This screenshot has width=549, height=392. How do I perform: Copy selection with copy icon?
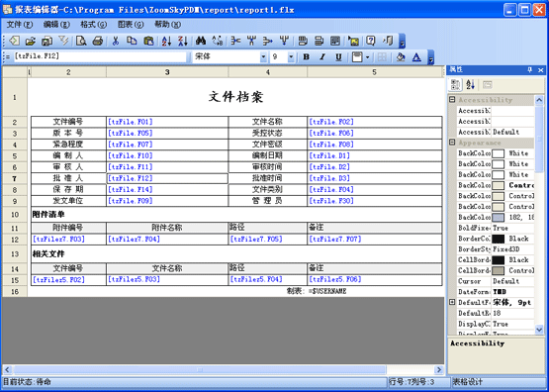132,41
